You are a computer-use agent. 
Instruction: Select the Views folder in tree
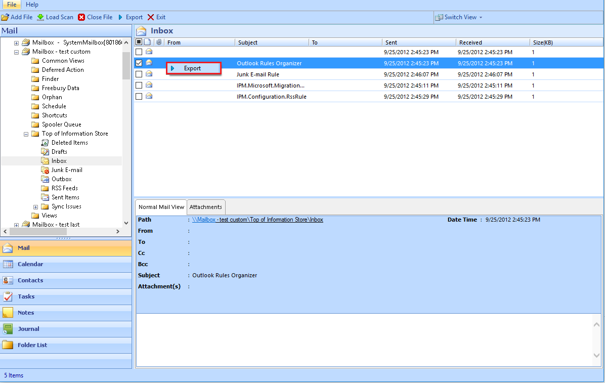tap(50, 216)
